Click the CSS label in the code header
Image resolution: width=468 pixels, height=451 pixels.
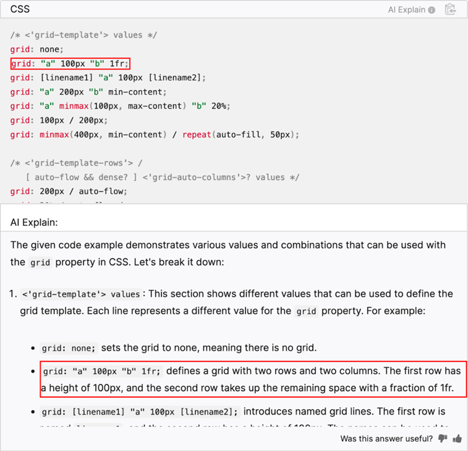tap(20, 9)
